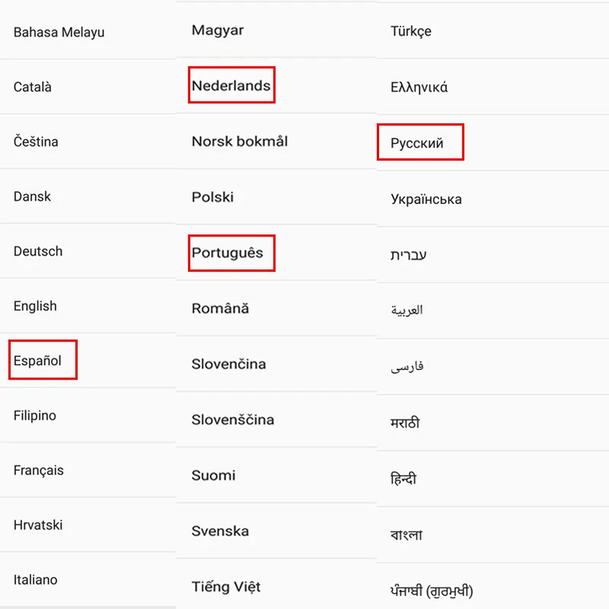Choose Norsk bokmål language
This screenshot has width=609, height=609.
[240, 142]
